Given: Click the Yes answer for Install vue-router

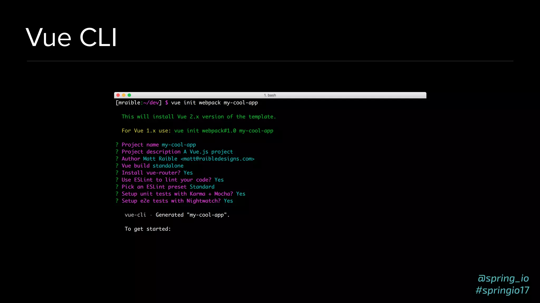Looking at the screenshot, I should pyautogui.click(x=188, y=173).
